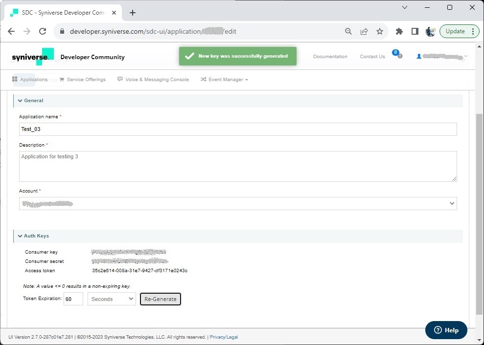Click the browser forward arrow
This screenshot has height=345, width=484.
[27, 31]
